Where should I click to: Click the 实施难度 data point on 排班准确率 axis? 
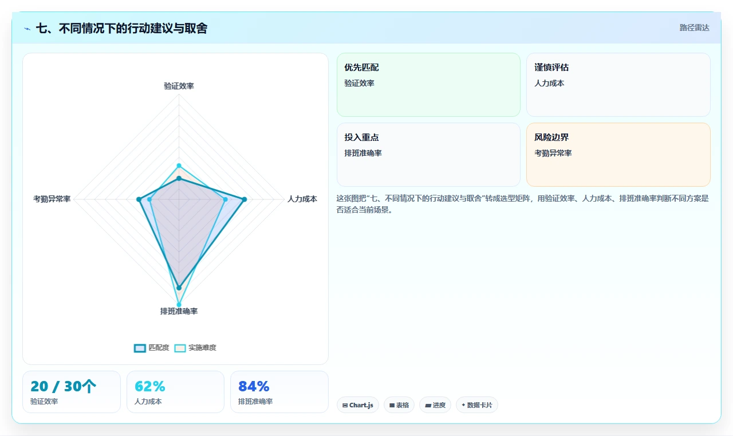[179, 305]
